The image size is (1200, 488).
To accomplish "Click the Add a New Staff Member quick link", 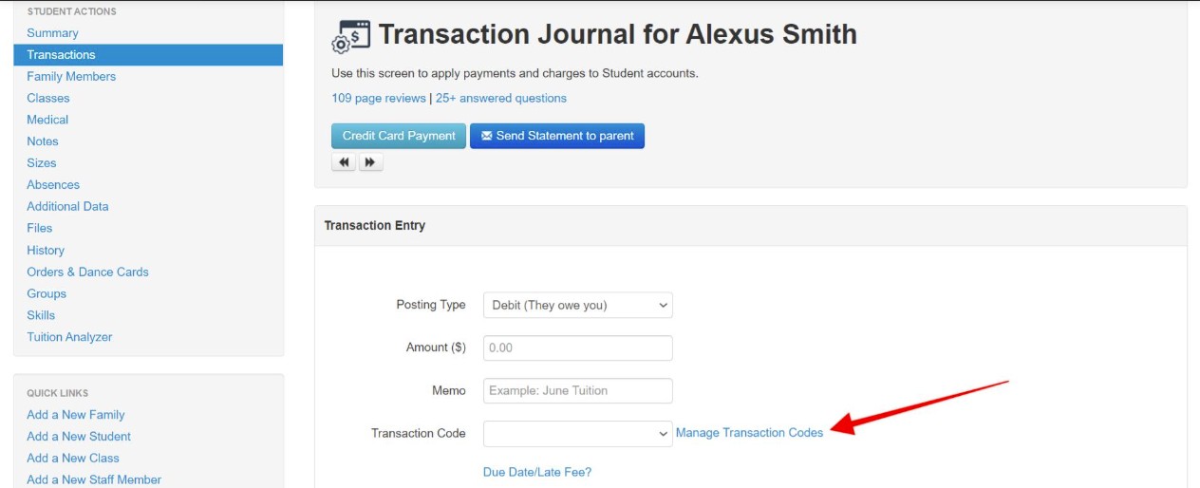I will (x=94, y=479).
